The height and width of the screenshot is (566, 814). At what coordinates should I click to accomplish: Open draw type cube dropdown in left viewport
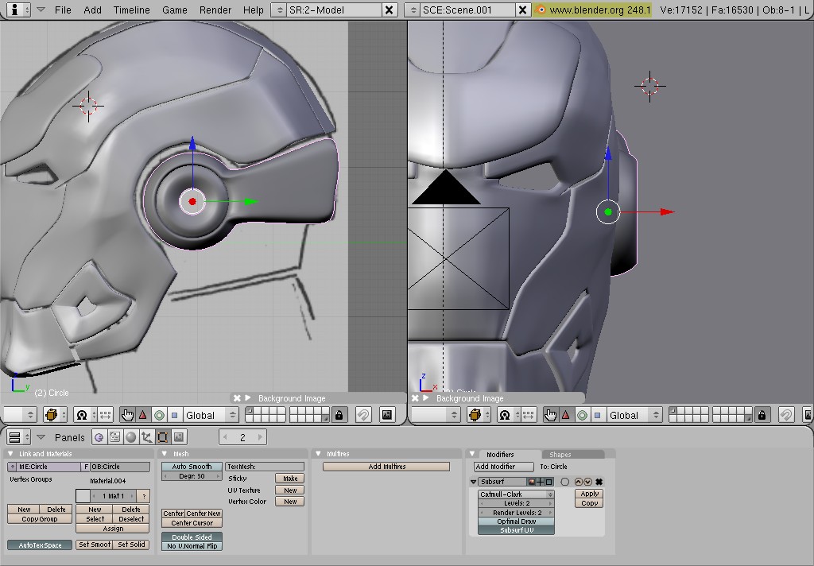pyautogui.click(x=56, y=415)
